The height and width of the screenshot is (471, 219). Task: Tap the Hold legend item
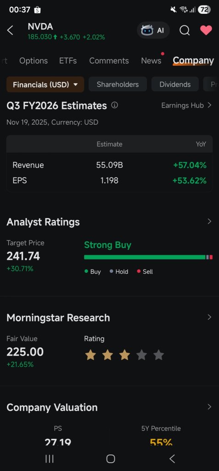[x=119, y=271]
